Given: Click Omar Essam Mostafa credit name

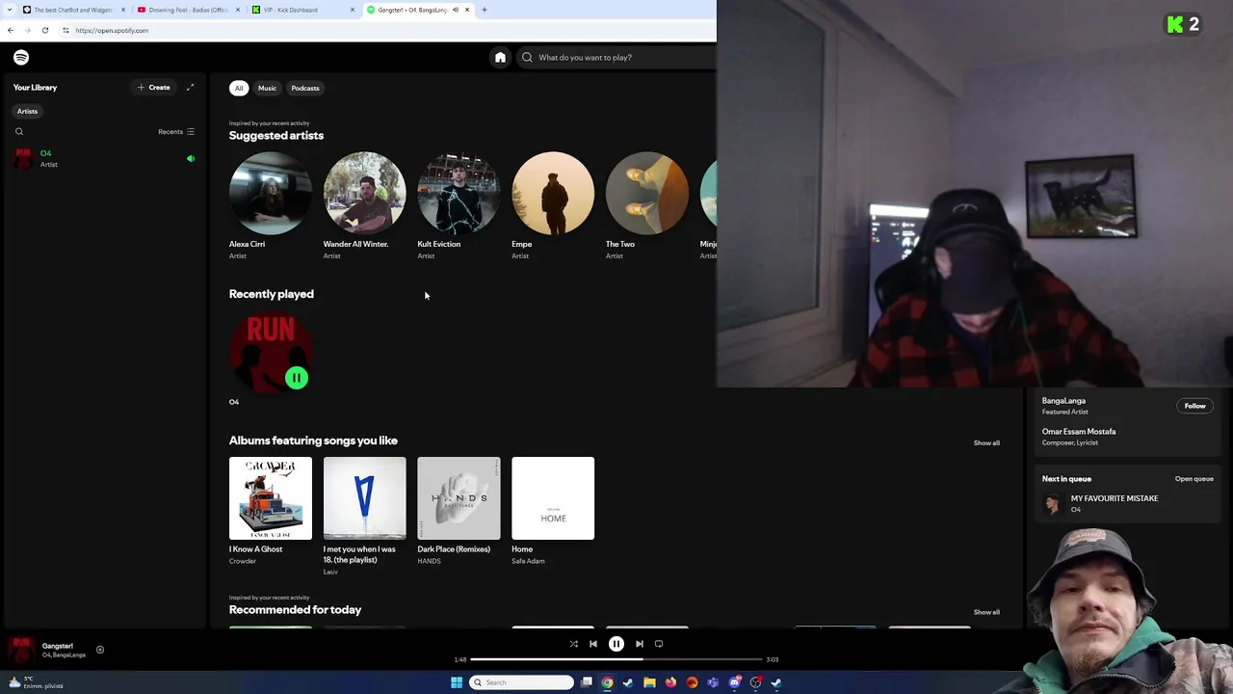Looking at the screenshot, I should pos(1079,432).
